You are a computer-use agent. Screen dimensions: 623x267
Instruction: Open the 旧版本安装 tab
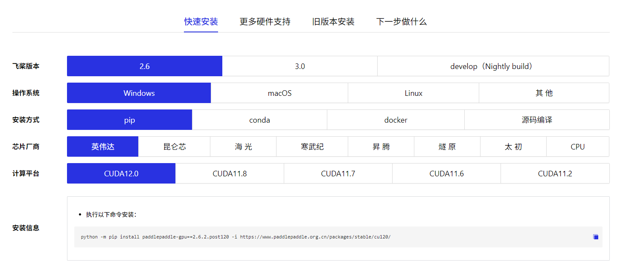click(333, 21)
